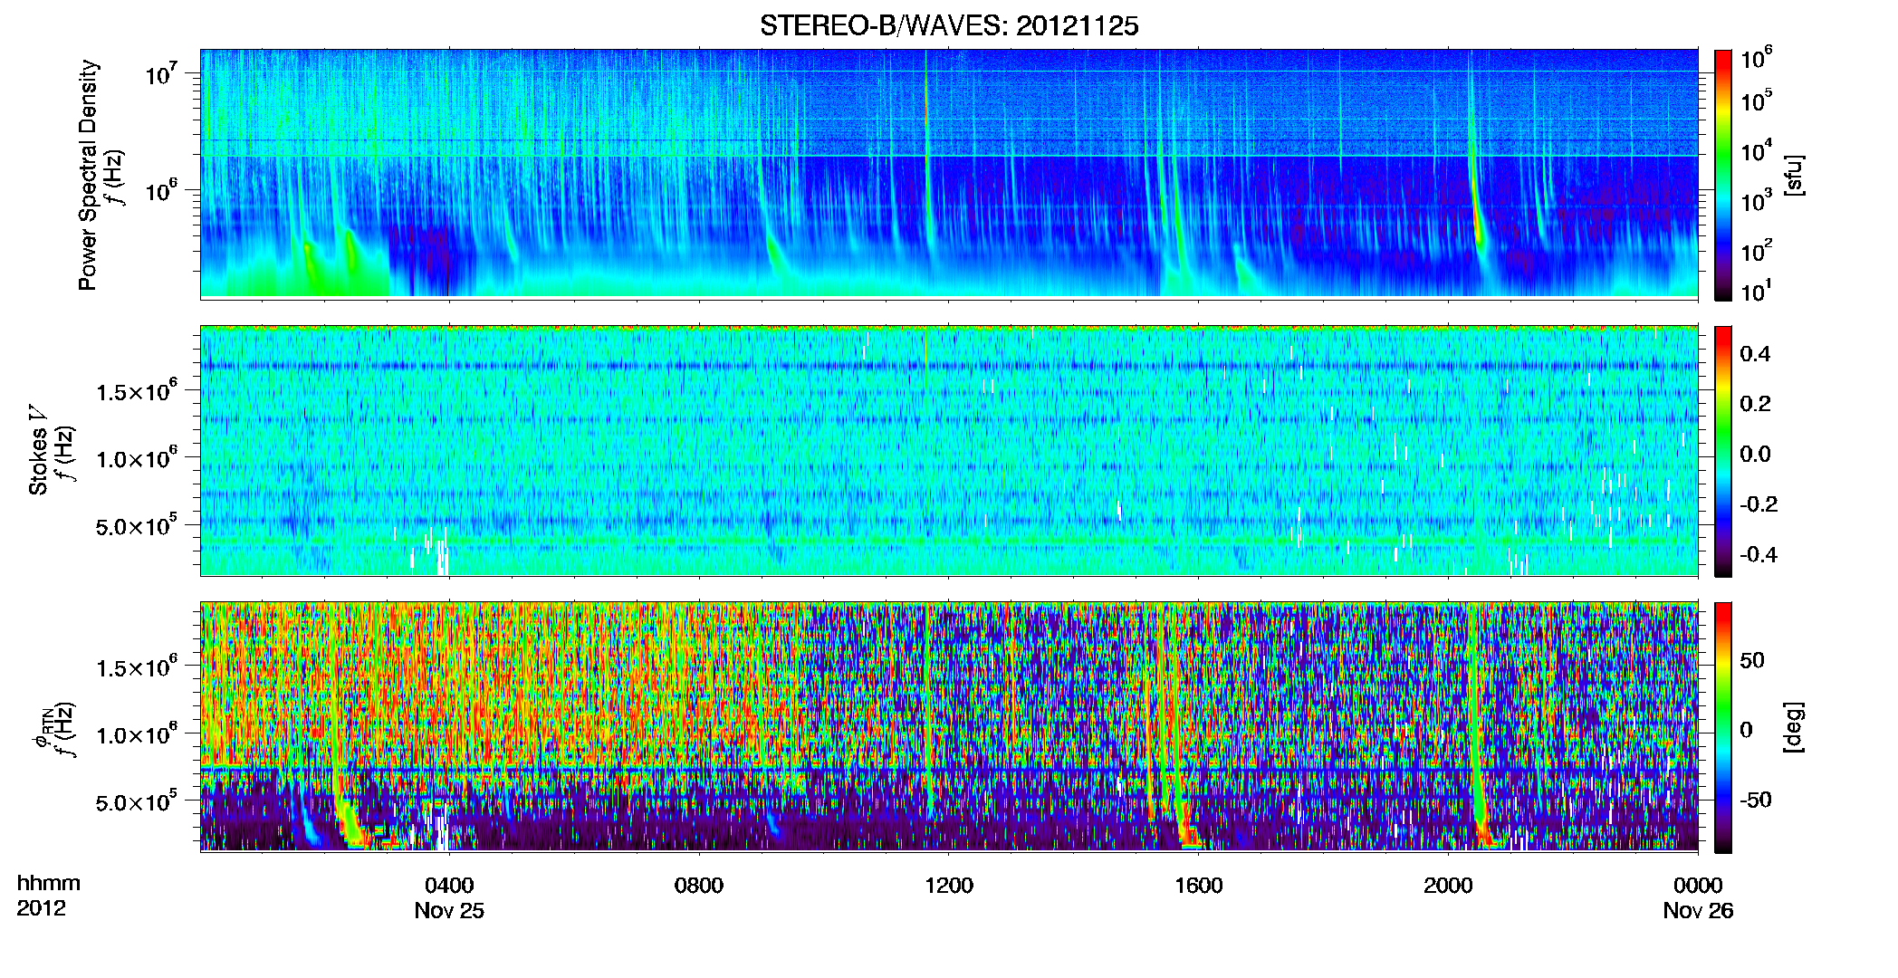Click the power spectral density spectrogram panel
This screenshot has width=1898, height=978.
[x=949, y=174]
